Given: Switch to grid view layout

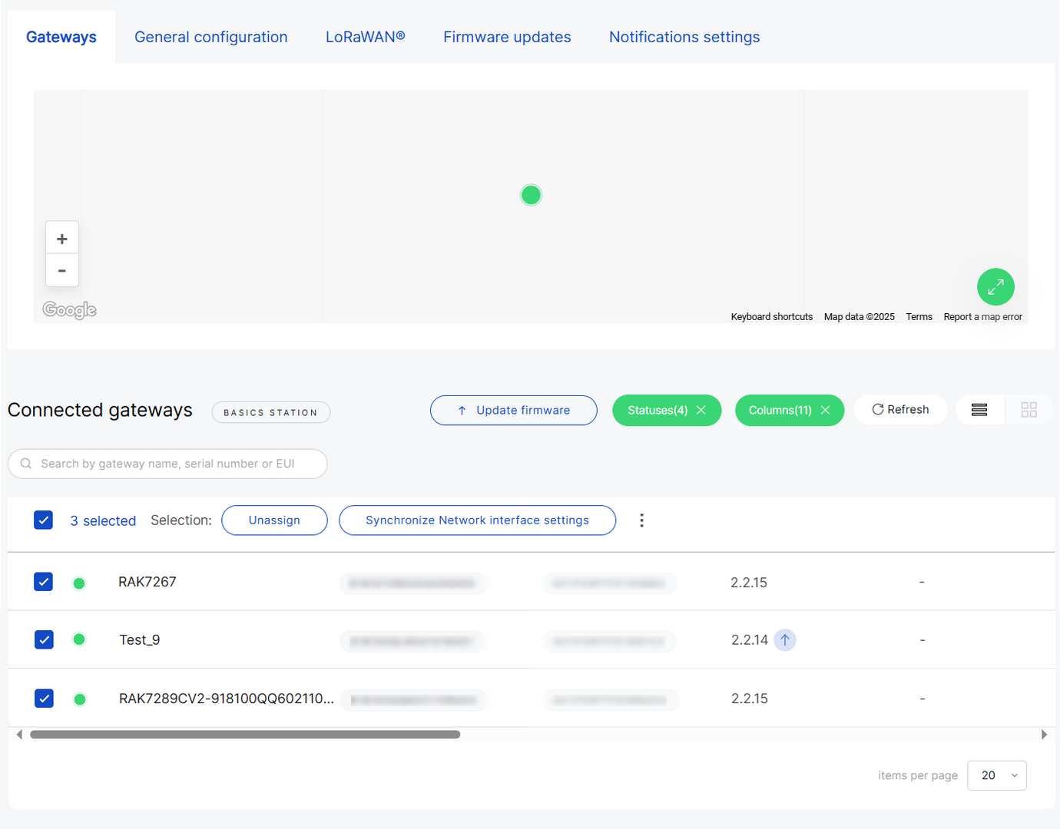Looking at the screenshot, I should (x=1029, y=409).
